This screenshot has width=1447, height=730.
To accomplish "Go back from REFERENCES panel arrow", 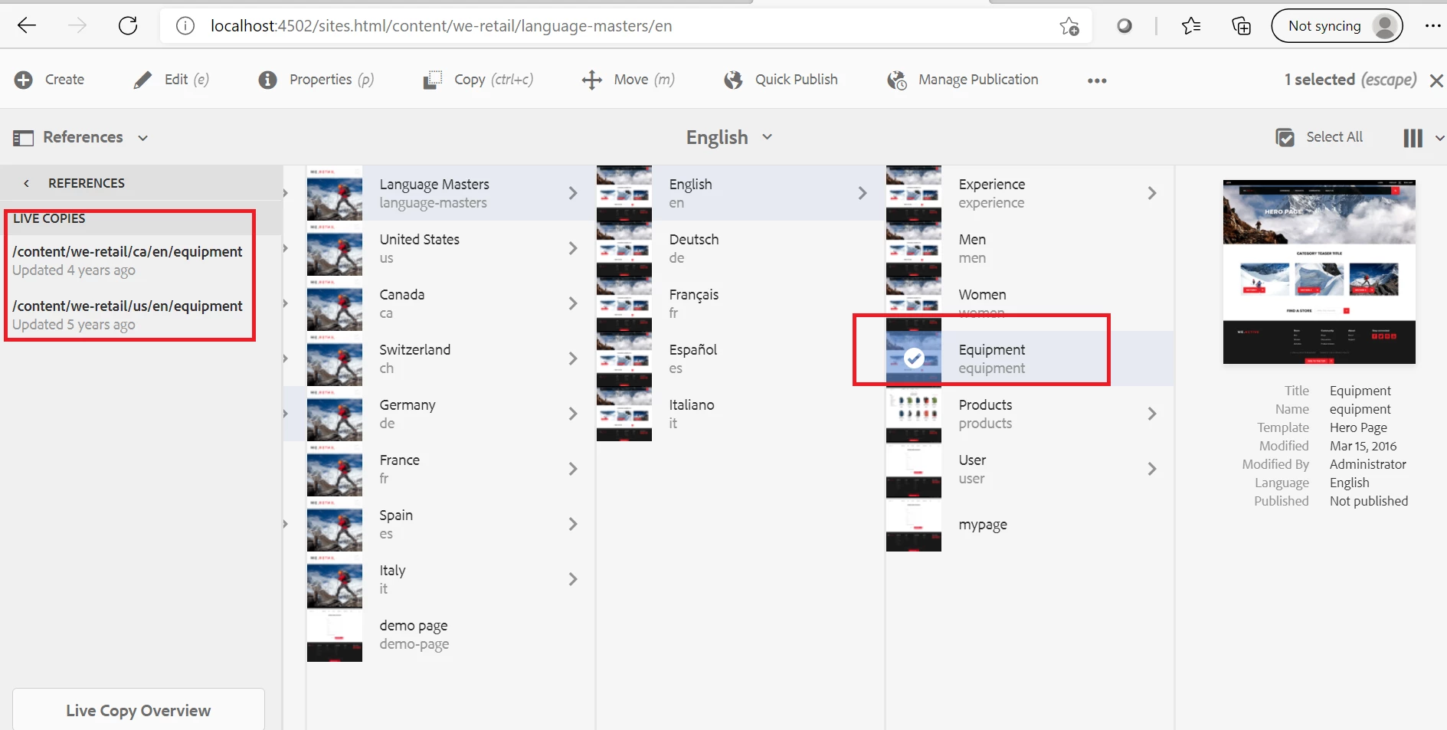I will tap(27, 183).
